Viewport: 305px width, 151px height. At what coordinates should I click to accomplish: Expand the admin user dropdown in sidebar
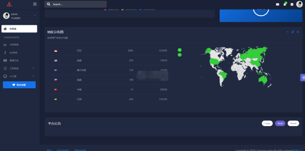[x=35, y=16]
